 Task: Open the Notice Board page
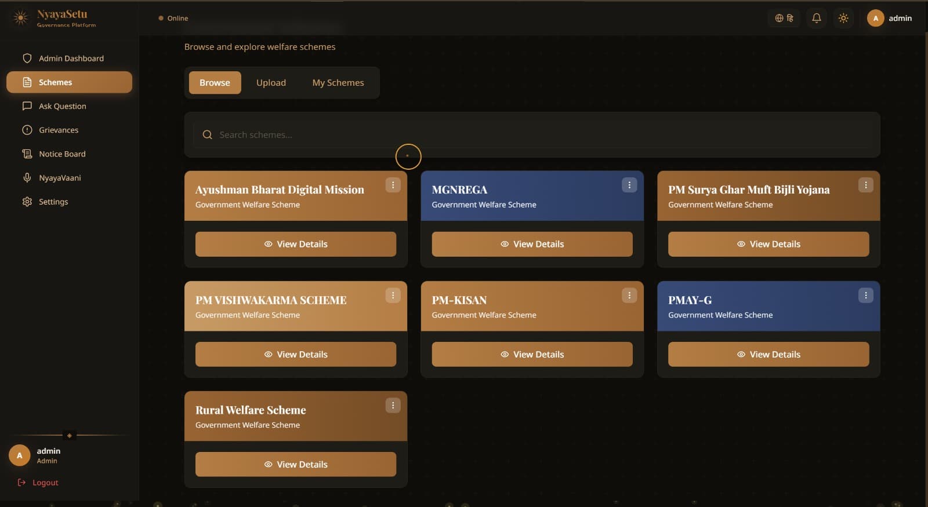[70, 154]
